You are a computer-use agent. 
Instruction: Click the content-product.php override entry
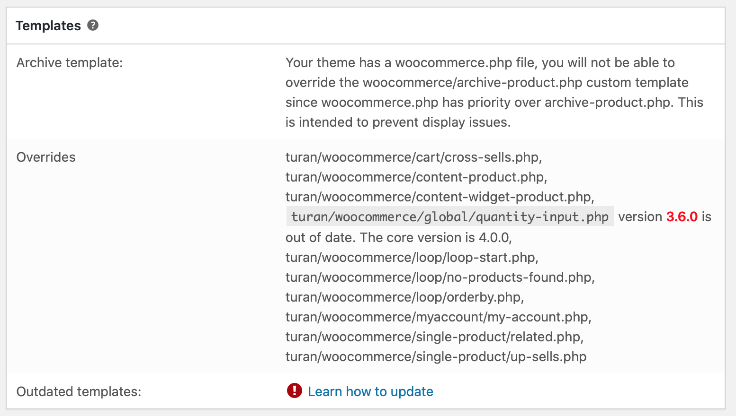(x=416, y=177)
